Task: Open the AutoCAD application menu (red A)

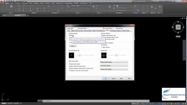Action: pyautogui.click(x=2, y=2)
